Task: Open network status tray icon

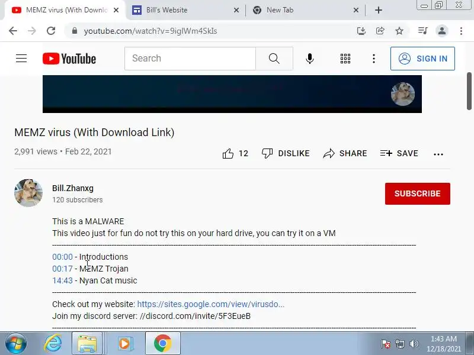Action: pos(400,344)
